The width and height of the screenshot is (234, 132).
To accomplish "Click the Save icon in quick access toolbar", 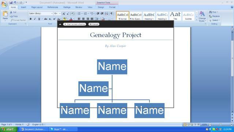I will click(x=11, y=3).
